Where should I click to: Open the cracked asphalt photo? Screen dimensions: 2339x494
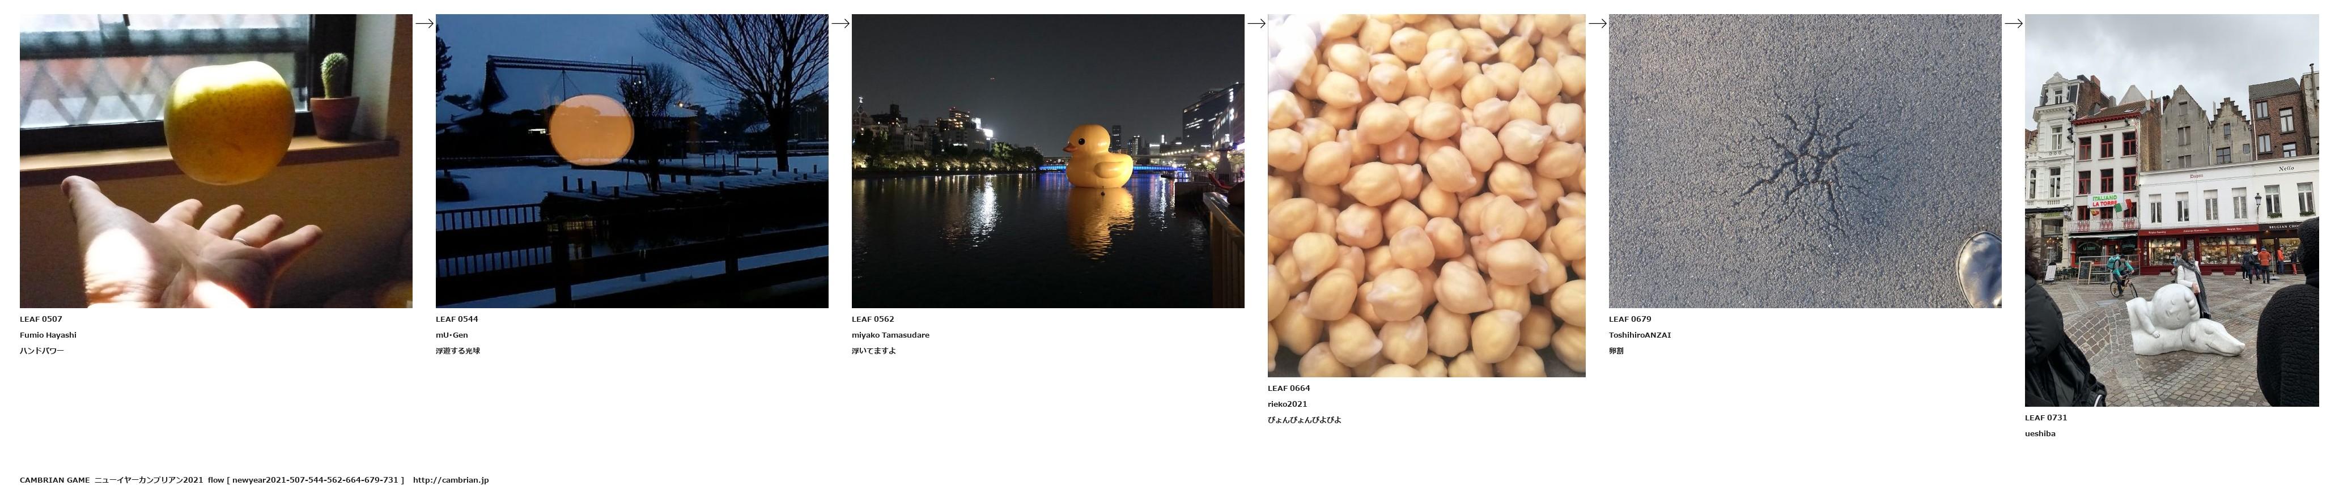click(1805, 161)
